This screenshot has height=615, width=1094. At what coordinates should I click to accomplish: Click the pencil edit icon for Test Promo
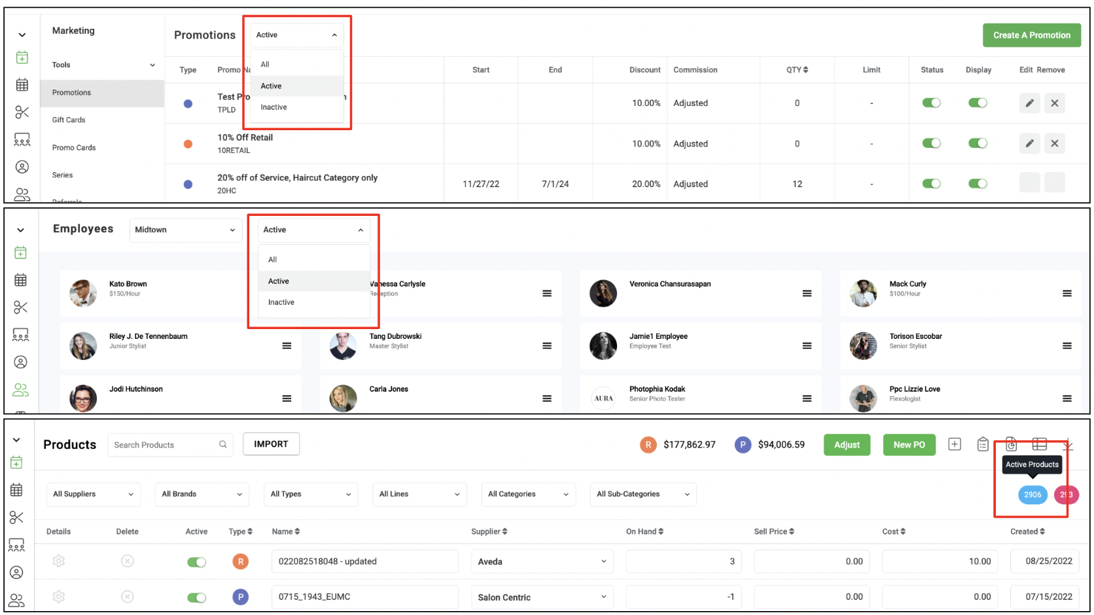[x=1029, y=103]
